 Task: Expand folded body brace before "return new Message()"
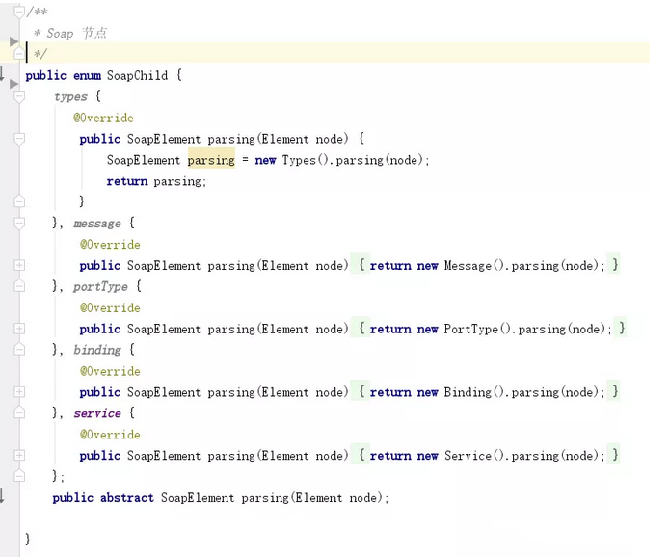click(x=361, y=265)
